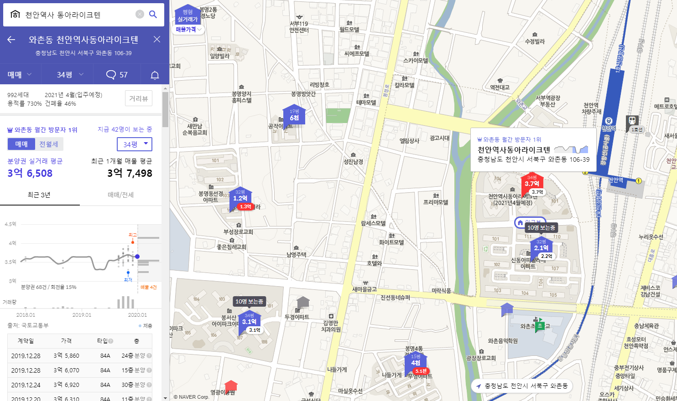This screenshot has height=401, width=677.
Task: Close the 와촌동 천안역사동아라이크텐 panel
Action: [157, 39]
